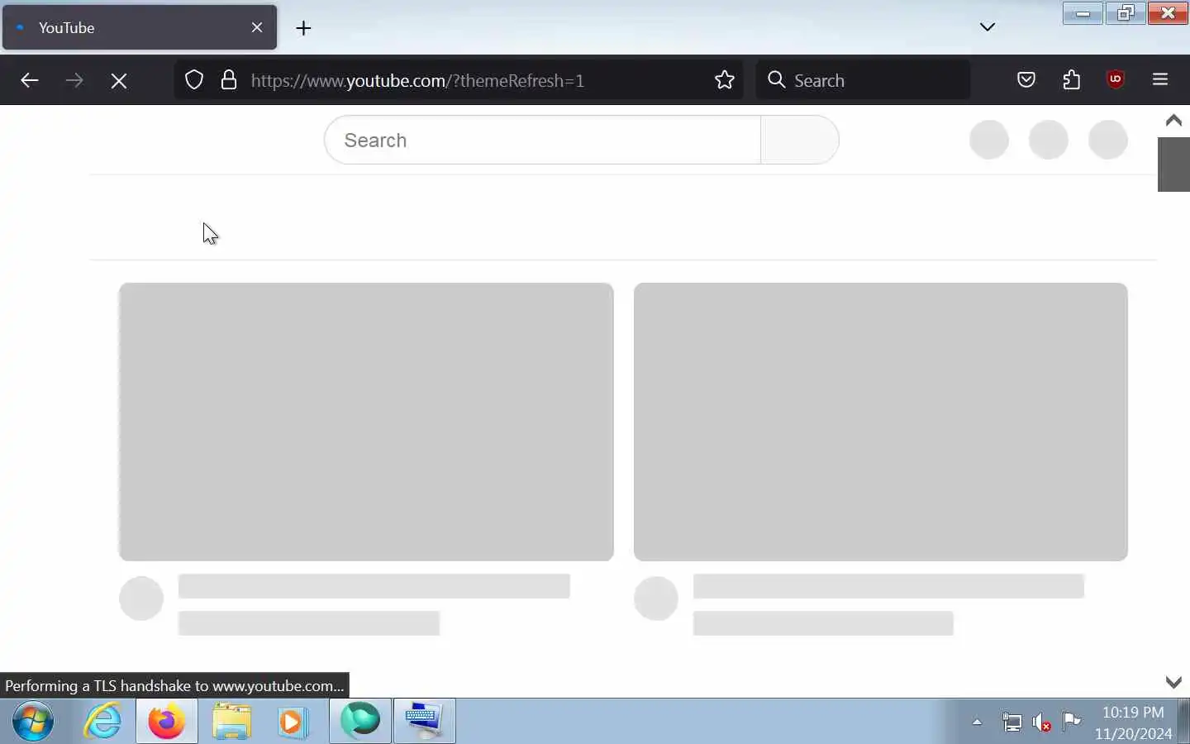
Task: Click the YouTube search submit button
Action: (x=800, y=140)
